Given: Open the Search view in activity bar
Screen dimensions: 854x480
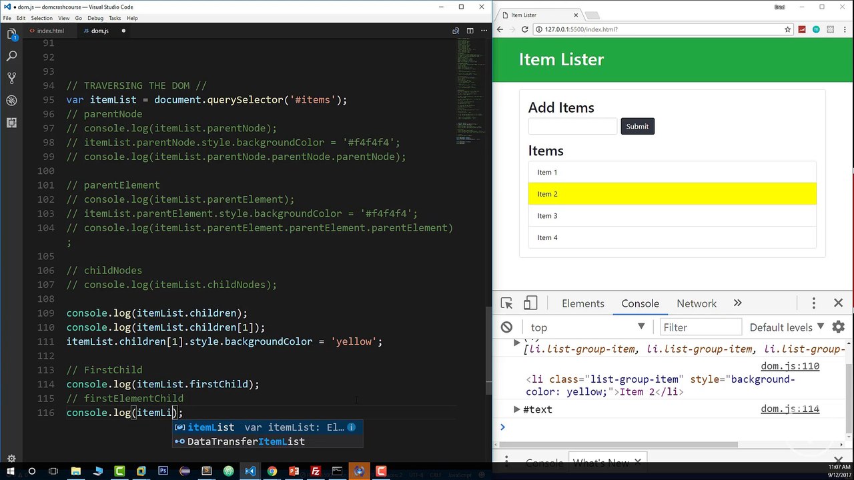Looking at the screenshot, I should pos(11,57).
